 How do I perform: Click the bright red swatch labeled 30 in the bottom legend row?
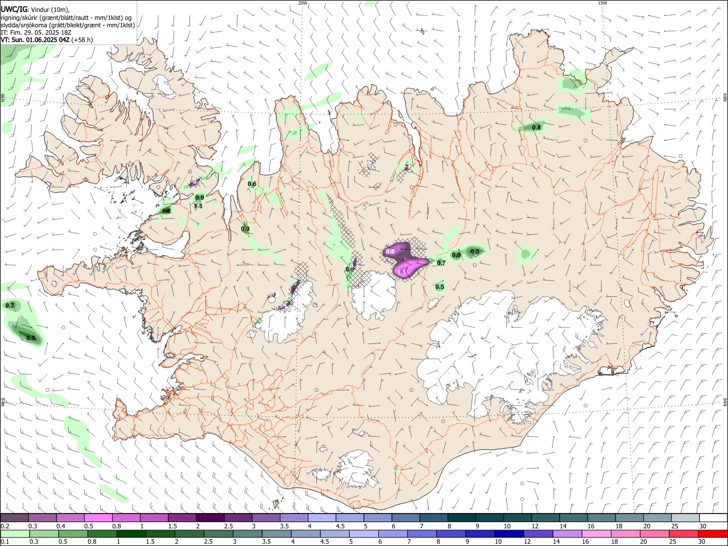click(x=713, y=533)
